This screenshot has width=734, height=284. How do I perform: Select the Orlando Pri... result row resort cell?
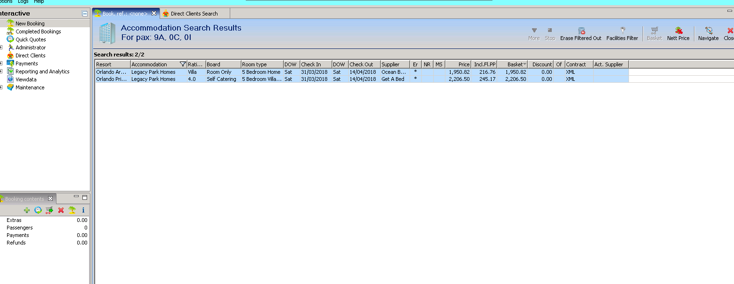point(113,79)
